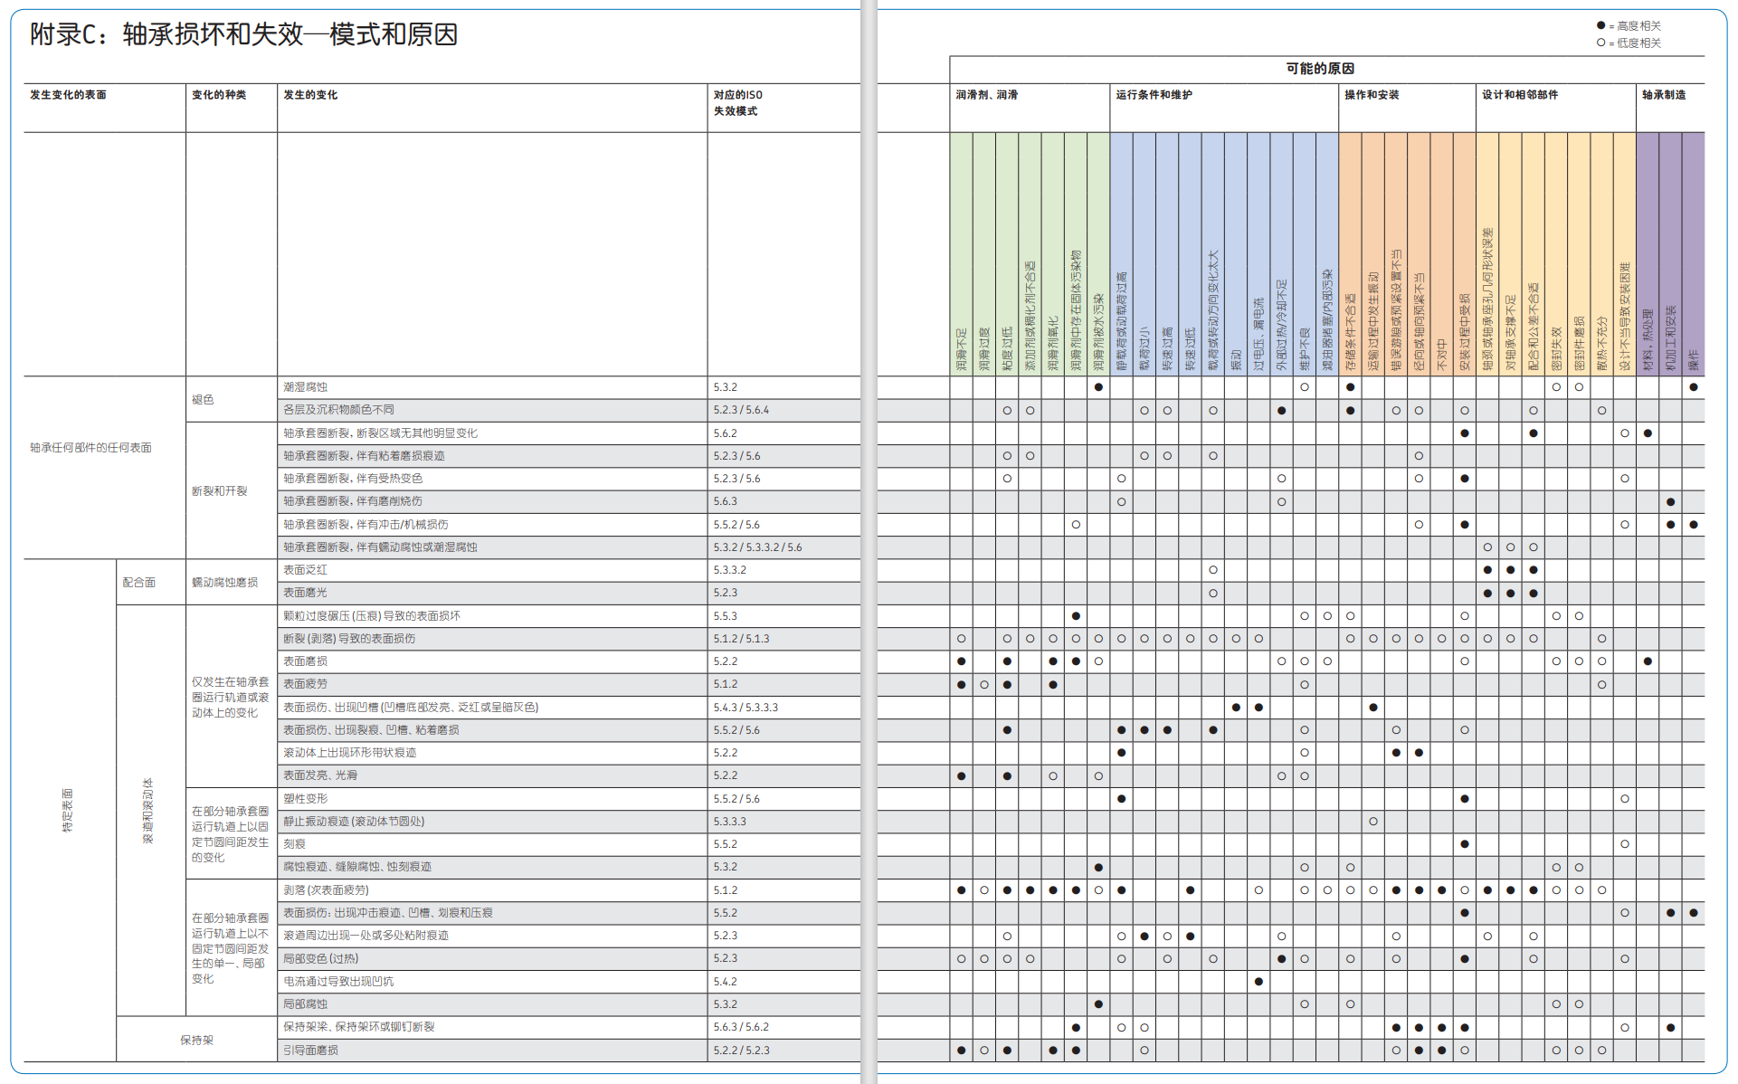Click the filled dot in 电流通过导致出现凹坑 row

click(1258, 982)
